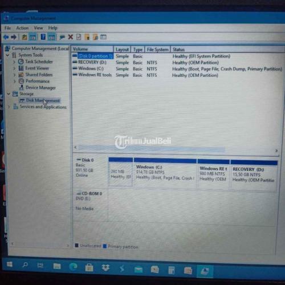Click the Back arrow toolbar icon
285x285 pixels.
point(6,37)
